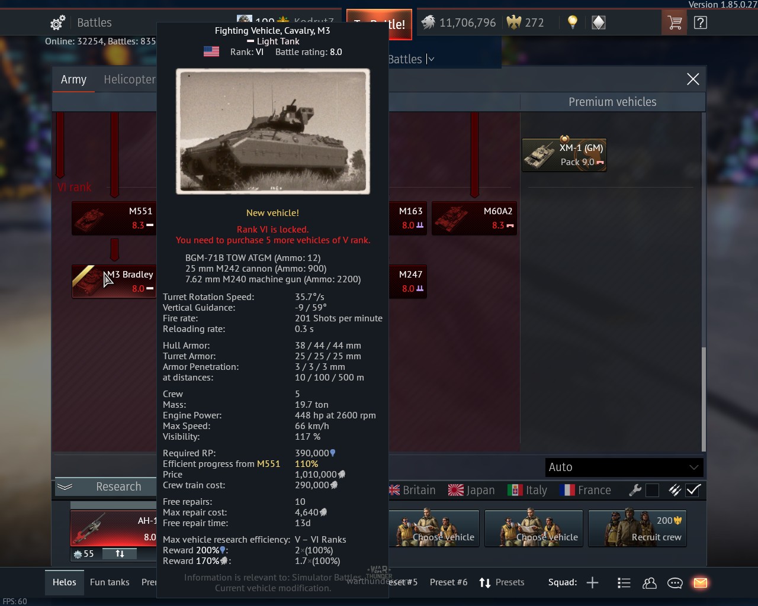Expand the Auto dropdown
Image resolution: width=758 pixels, height=606 pixels.
pos(624,467)
